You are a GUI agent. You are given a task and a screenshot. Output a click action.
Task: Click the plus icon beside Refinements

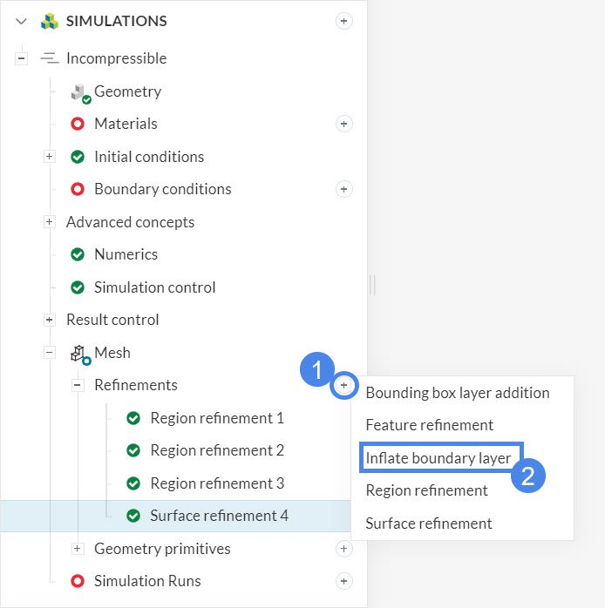344,385
